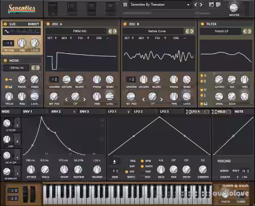Select next OSC A wavetable arrow

pos(115,31)
